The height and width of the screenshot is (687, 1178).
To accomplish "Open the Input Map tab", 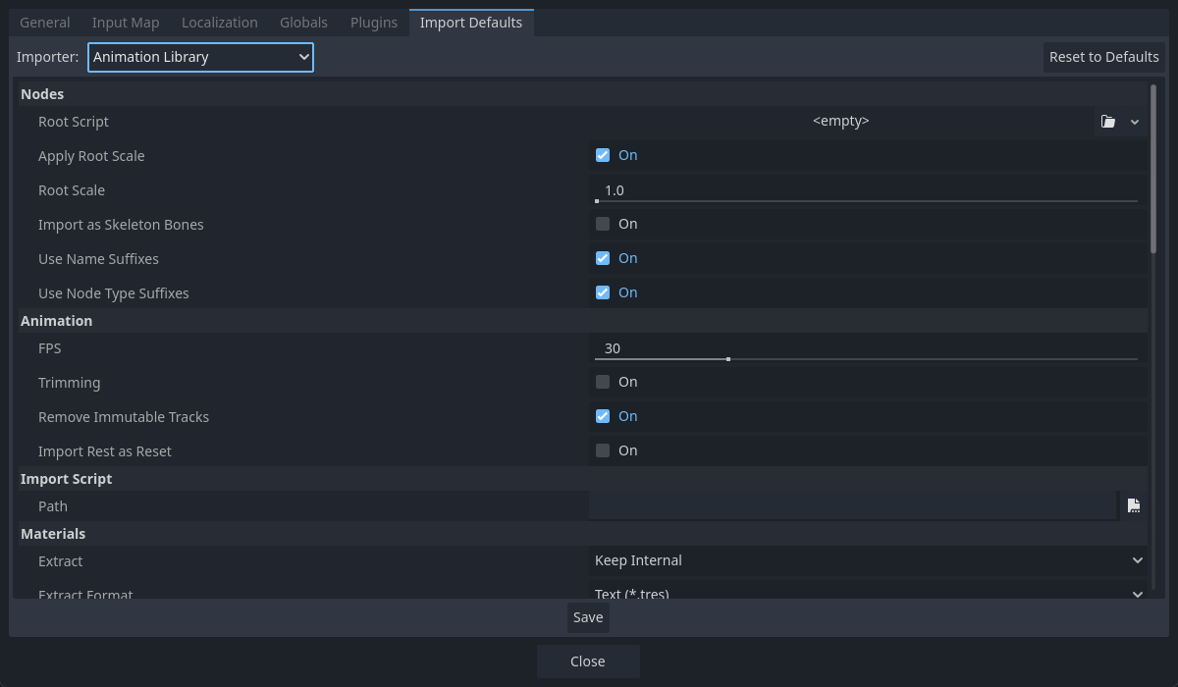I will (x=126, y=23).
